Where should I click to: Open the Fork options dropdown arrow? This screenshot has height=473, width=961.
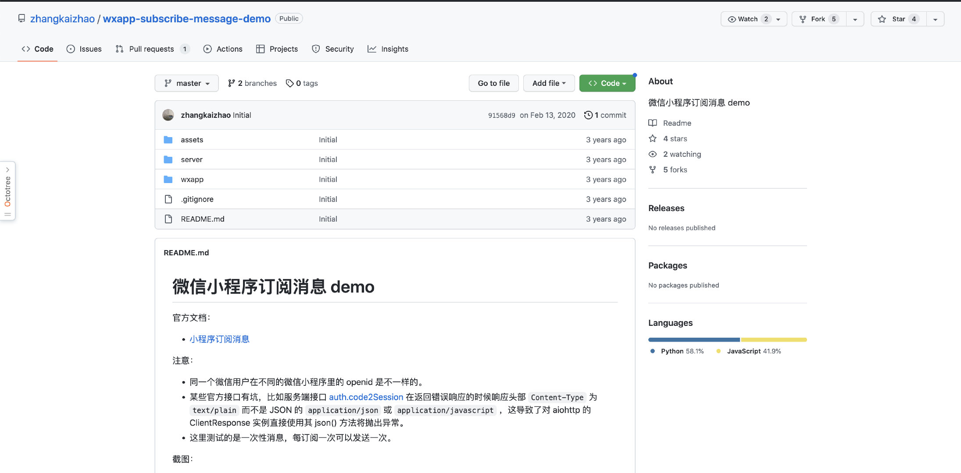click(x=855, y=19)
